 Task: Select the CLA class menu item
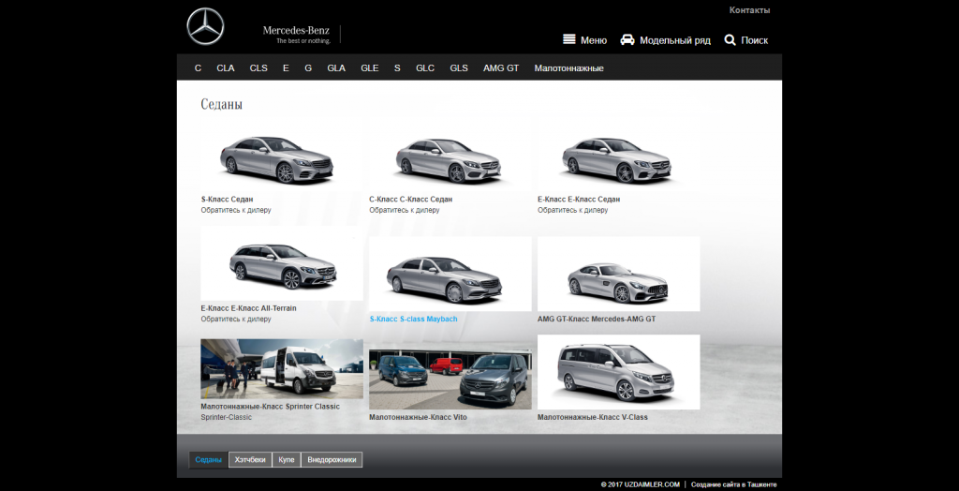pos(225,68)
